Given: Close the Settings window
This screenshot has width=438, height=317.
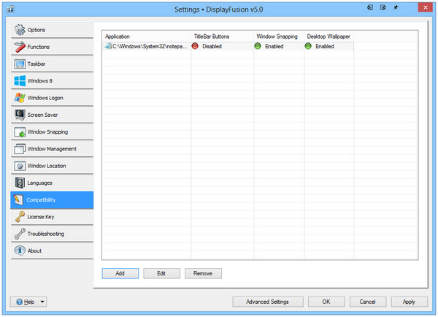Looking at the screenshot, I should pyautogui.click(x=425, y=7).
